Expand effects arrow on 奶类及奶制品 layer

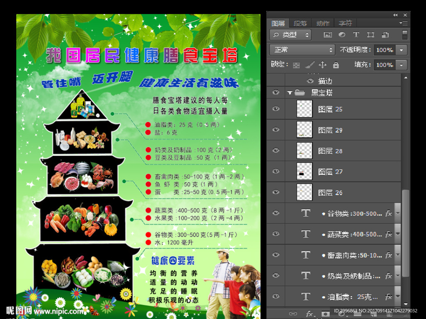[x=398, y=275]
